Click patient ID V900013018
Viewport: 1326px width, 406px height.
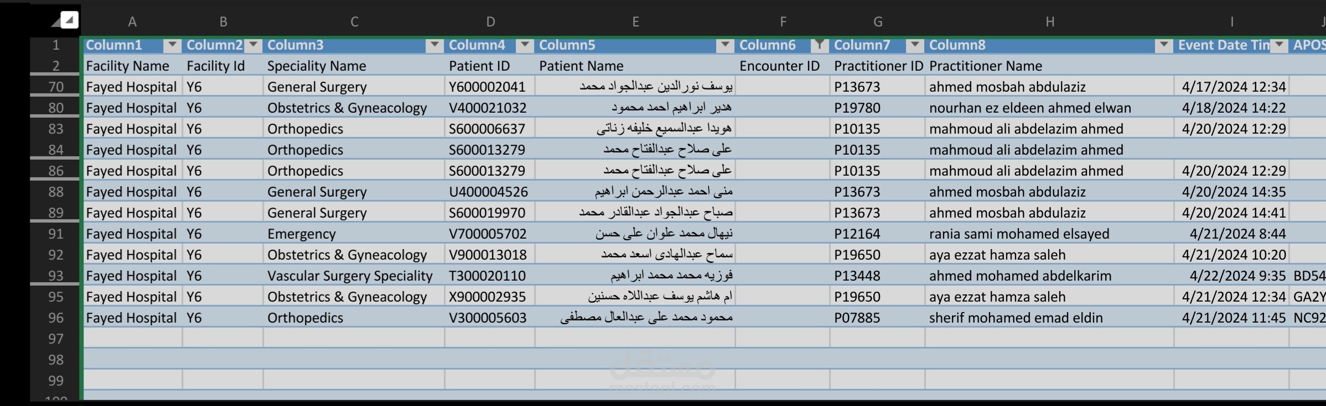pos(490,255)
